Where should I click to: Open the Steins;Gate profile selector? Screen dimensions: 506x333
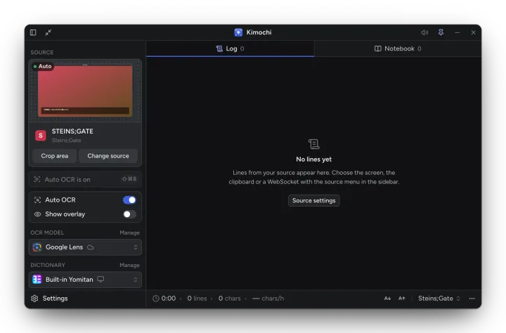(439, 299)
